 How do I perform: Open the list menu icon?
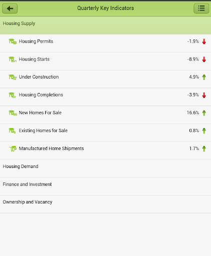tap(201, 8)
